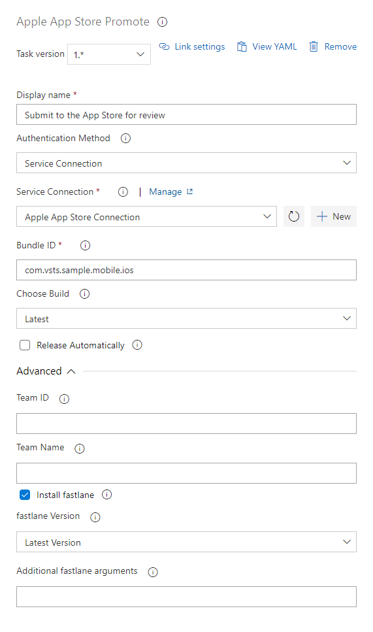Screen dimensions: 373x632
Task: Collapse the Advanced section
Action: [46, 371]
